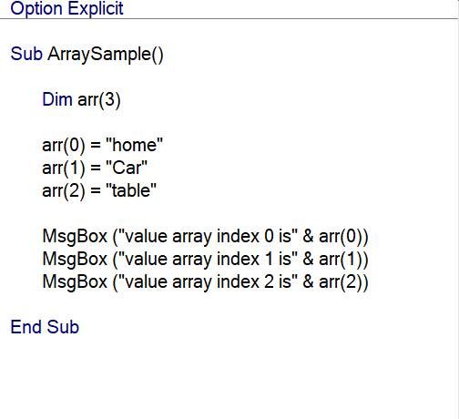
Task: Click the "home" string value
Action: 134,145
